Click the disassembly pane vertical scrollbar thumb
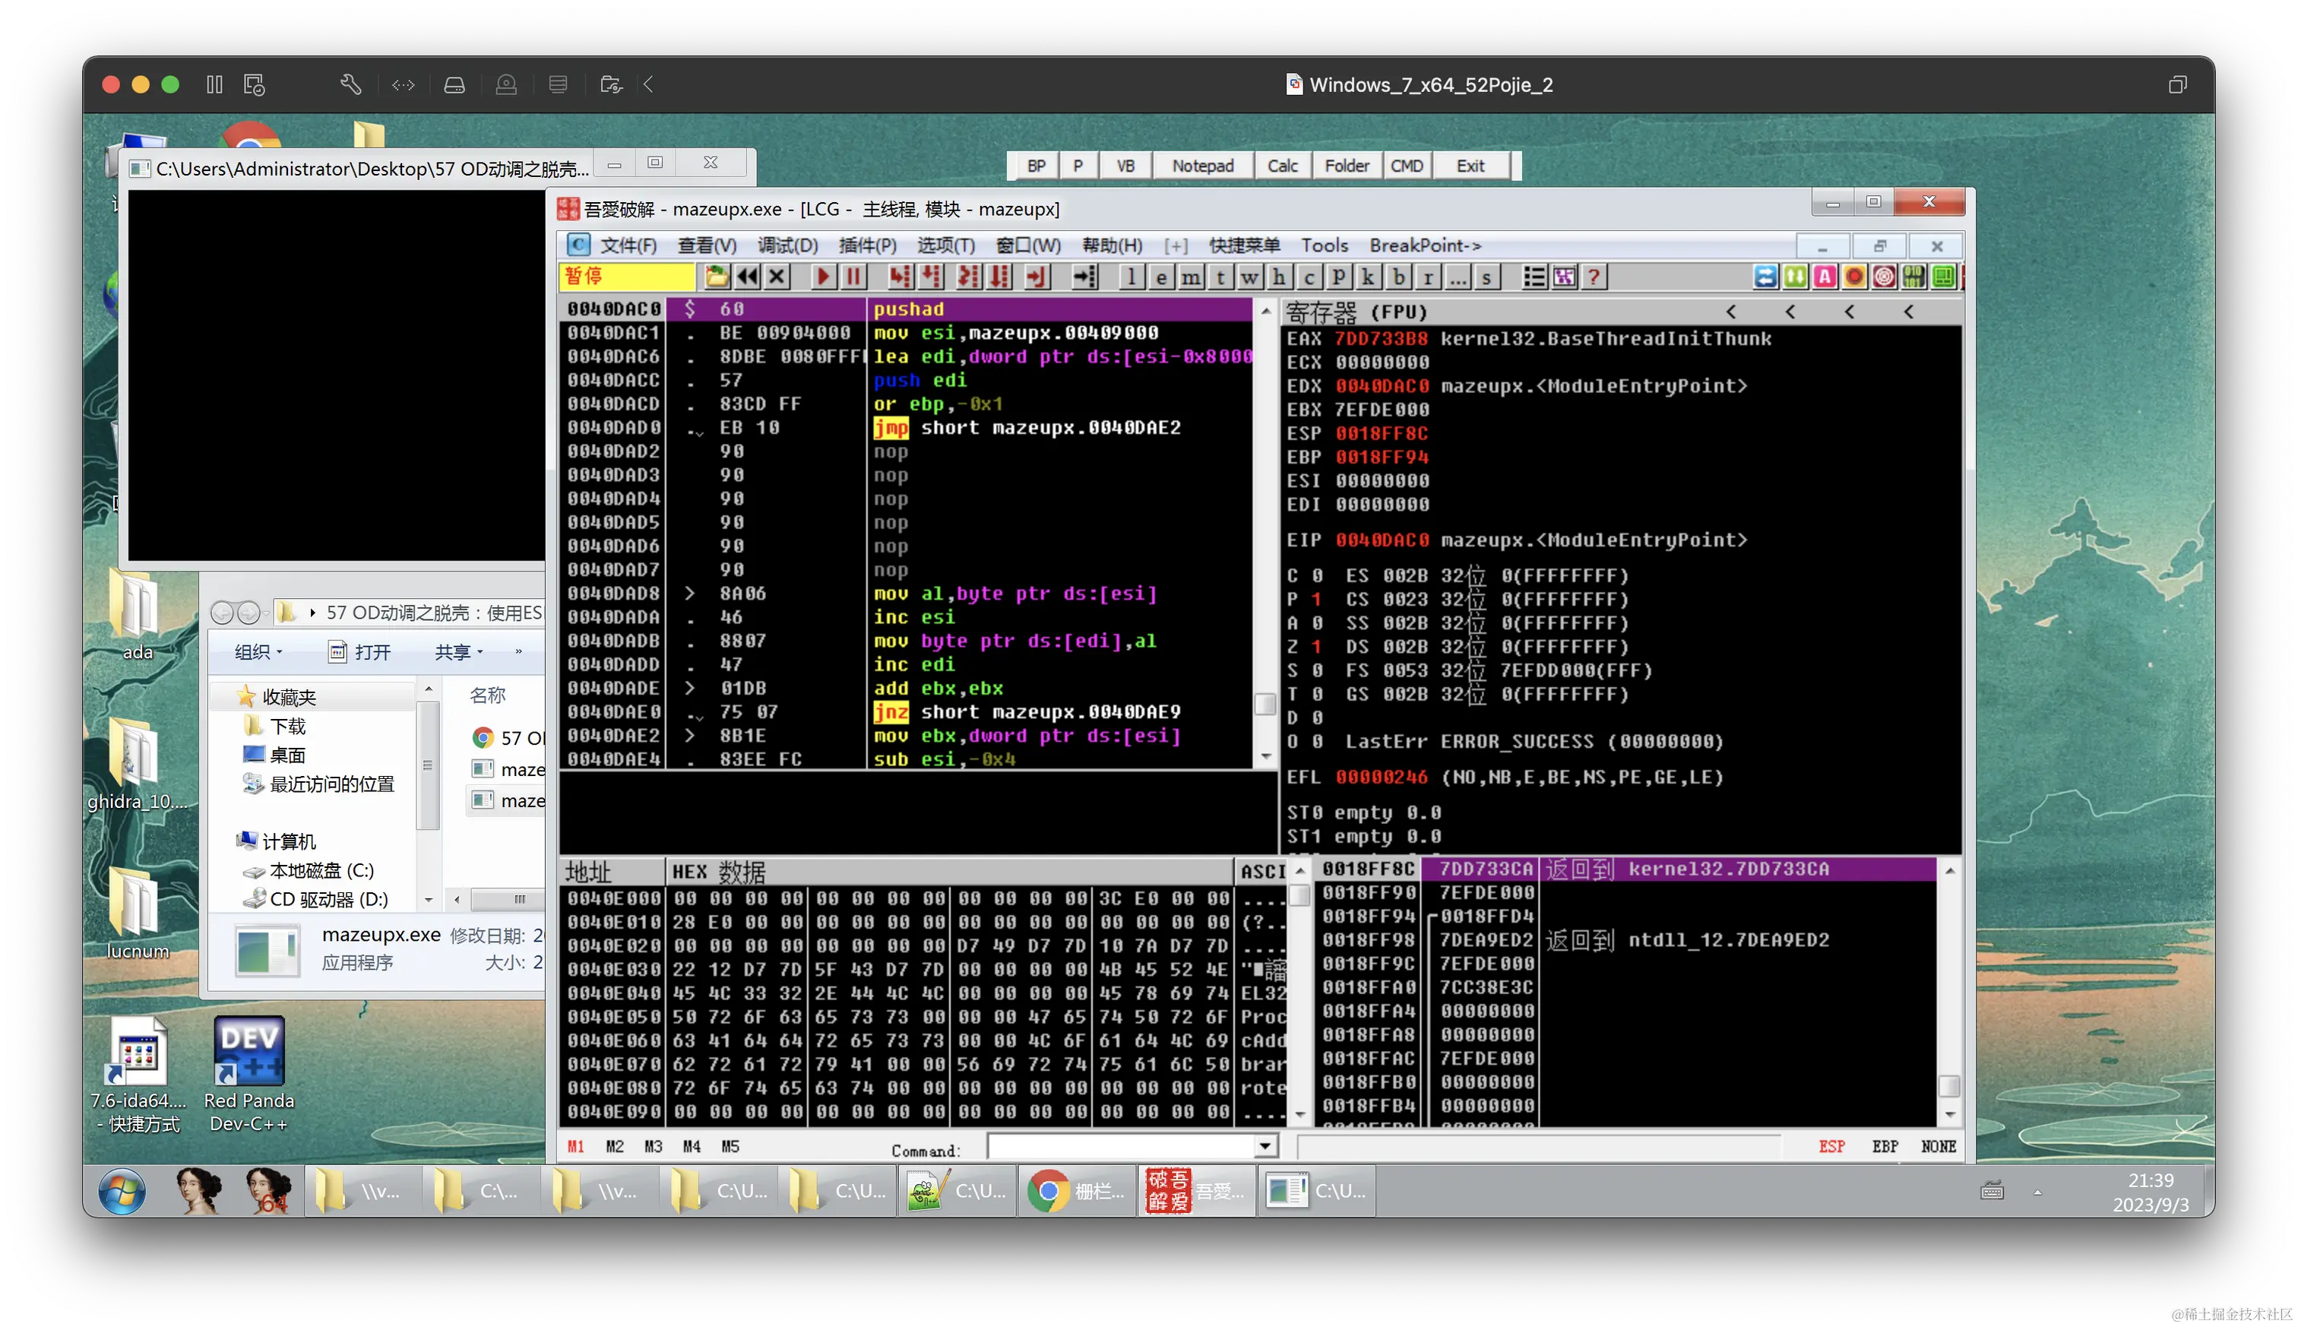 click(1265, 704)
